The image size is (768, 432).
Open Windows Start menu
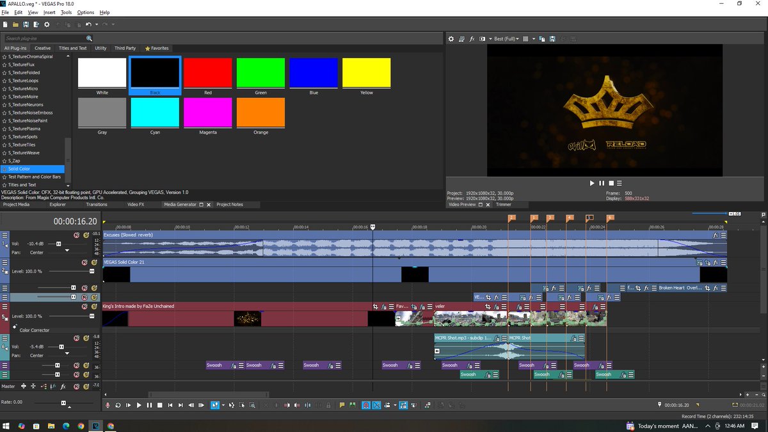[7, 426]
